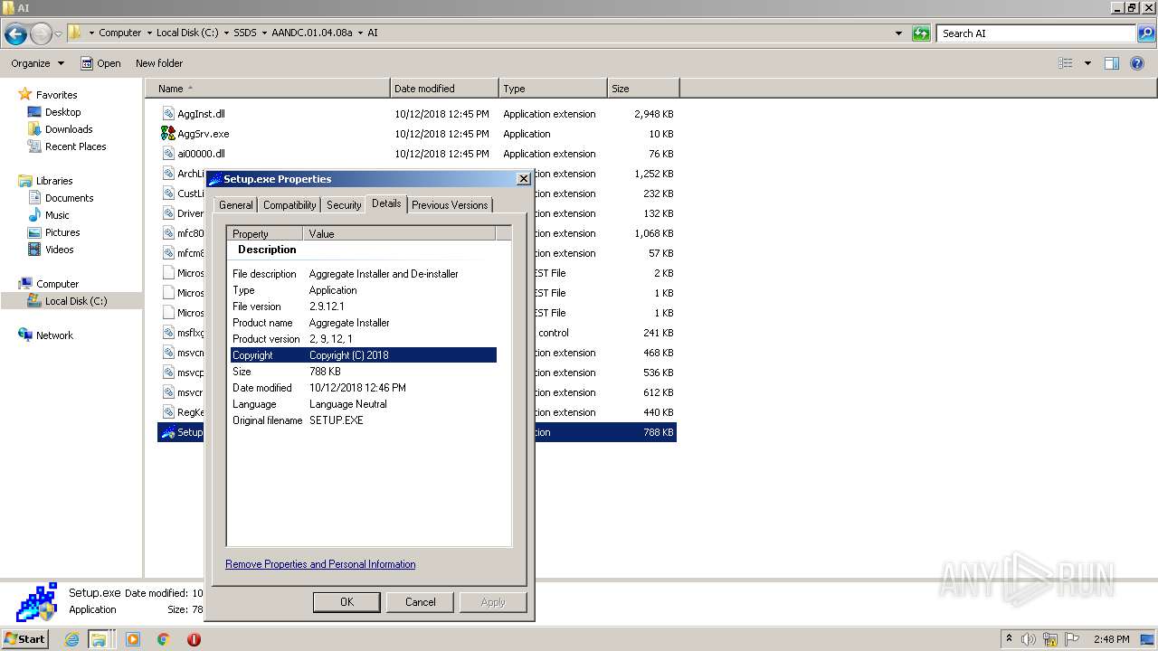
Task: Click in Search AI field
Action: coord(1036,33)
